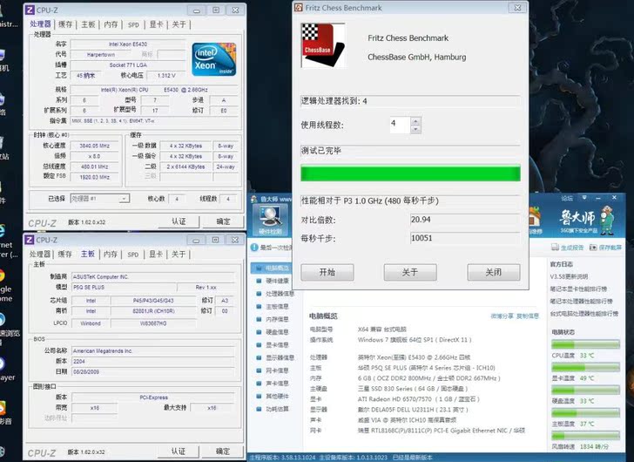Click the green benchmark progress bar
The image size is (634, 462).
[410, 173]
